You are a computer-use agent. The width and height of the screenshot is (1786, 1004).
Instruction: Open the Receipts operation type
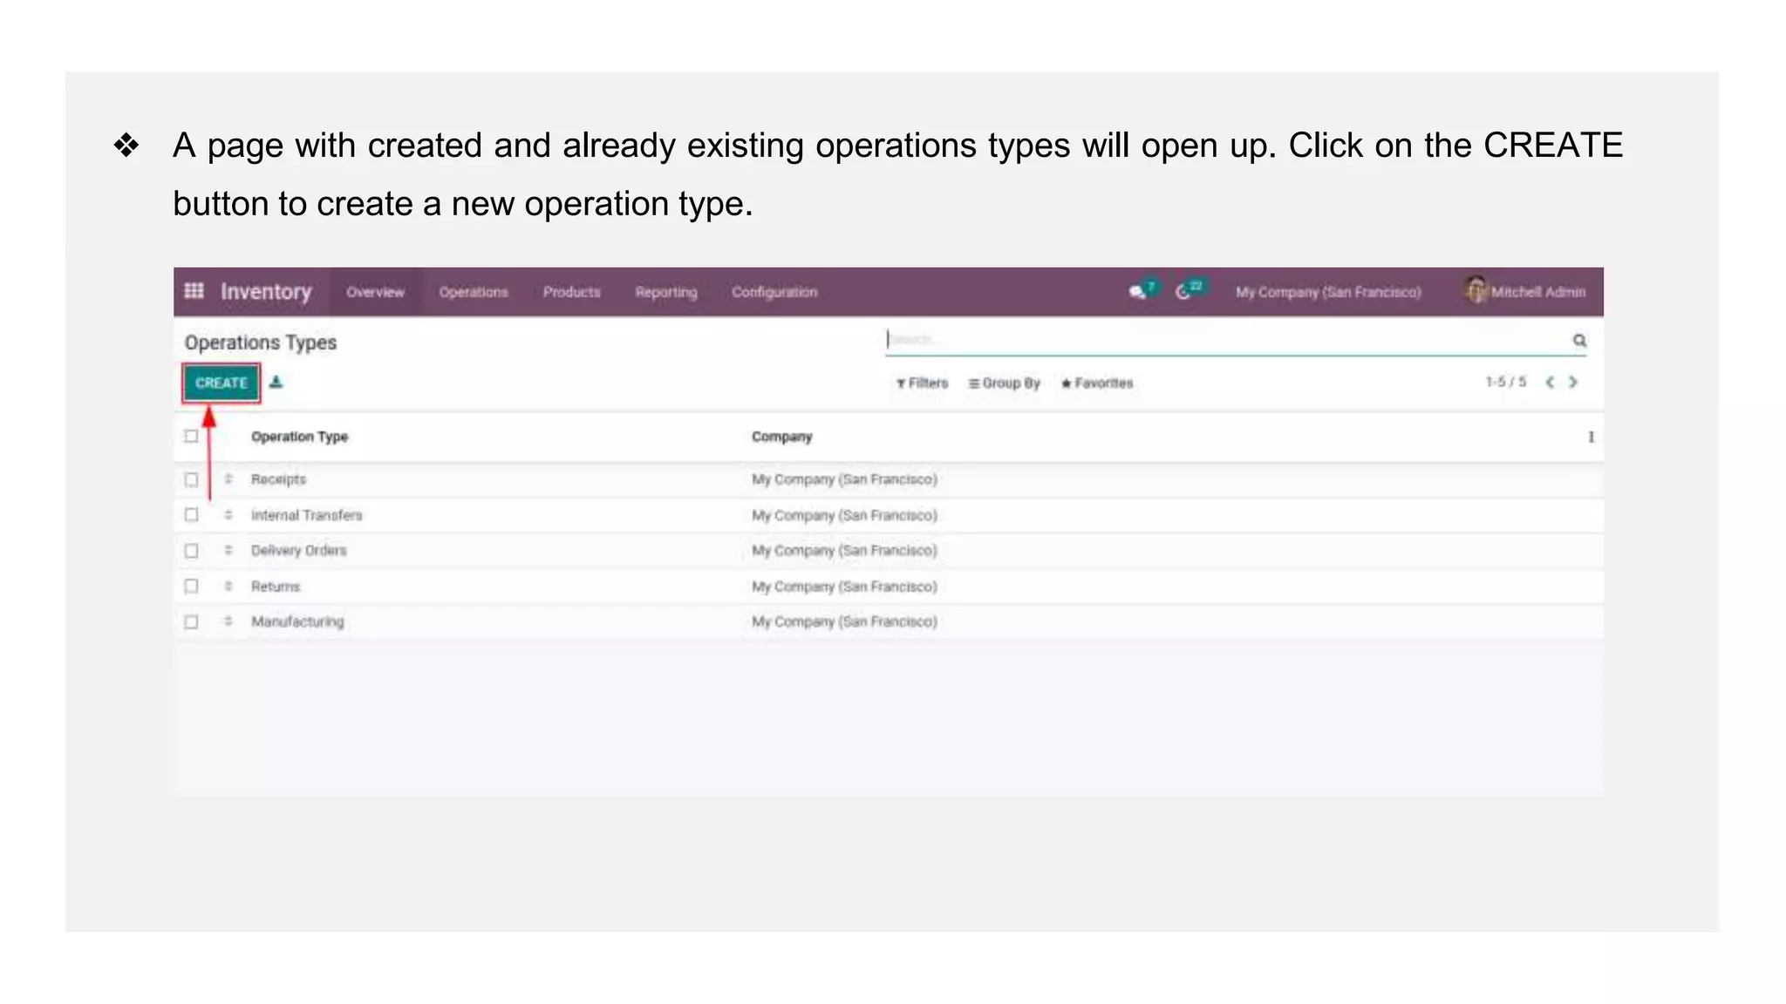[x=278, y=479]
